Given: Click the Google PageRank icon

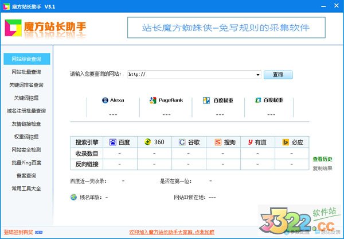Looking at the screenshot, I should pos(153,101).
